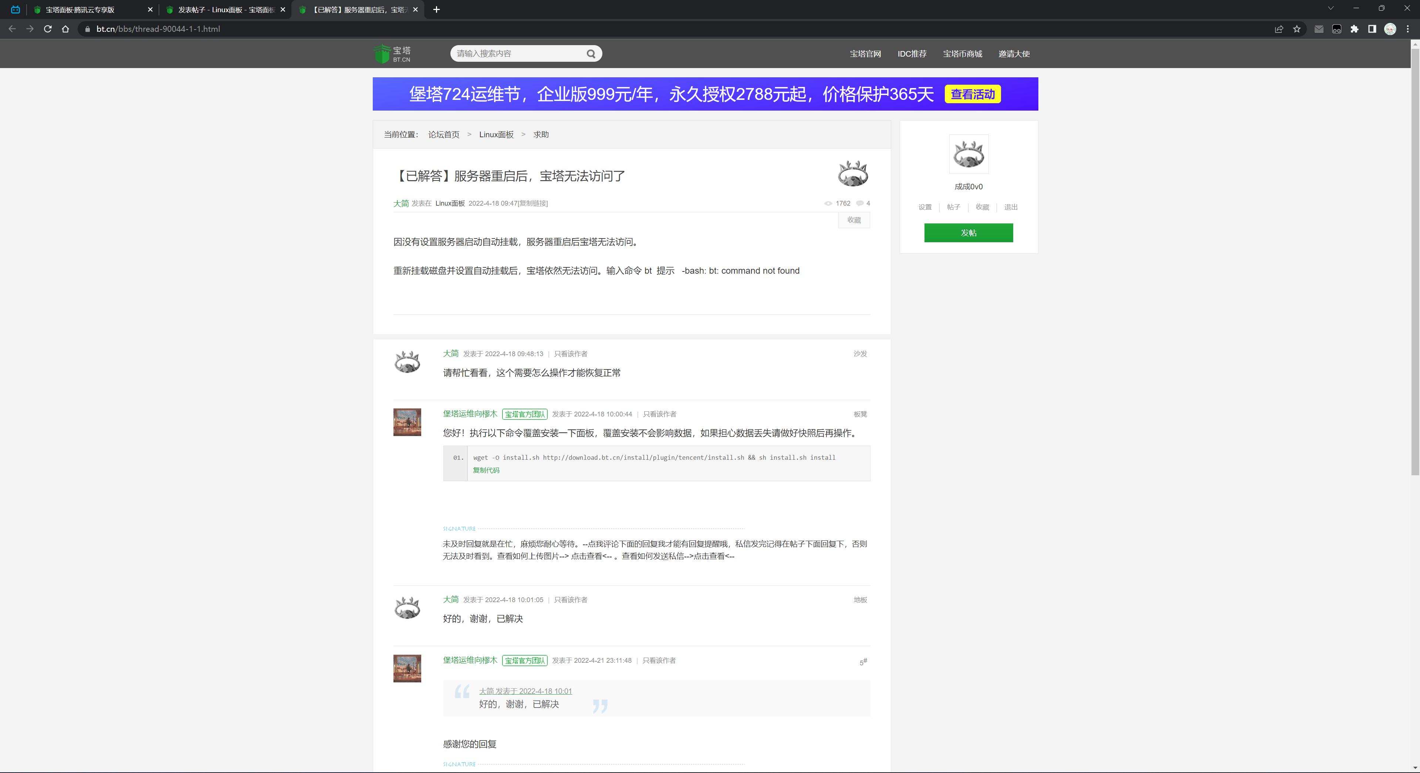Open 宝塔官网 in the top navigation
Screen dimensions: 1420x773
865,54
